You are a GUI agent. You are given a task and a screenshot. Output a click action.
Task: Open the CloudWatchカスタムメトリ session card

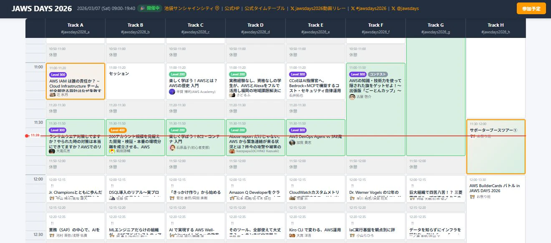[316, 189]
